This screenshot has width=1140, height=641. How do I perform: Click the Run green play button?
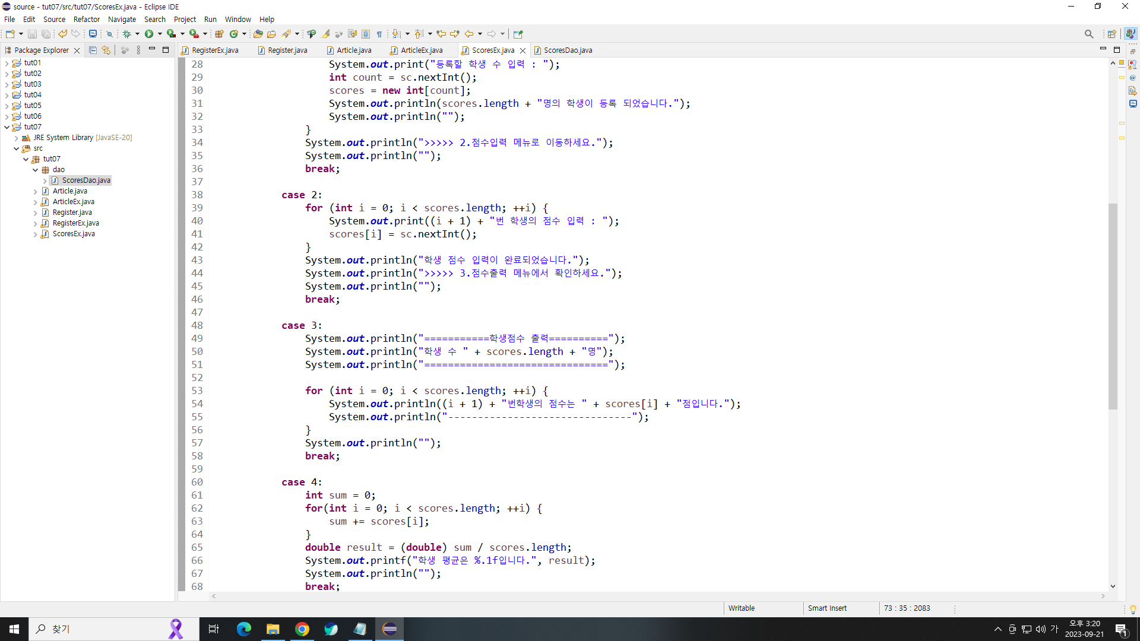(x=149, y=34)
